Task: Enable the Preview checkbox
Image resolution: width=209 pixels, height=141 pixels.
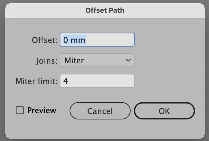Action: (20, 110)
